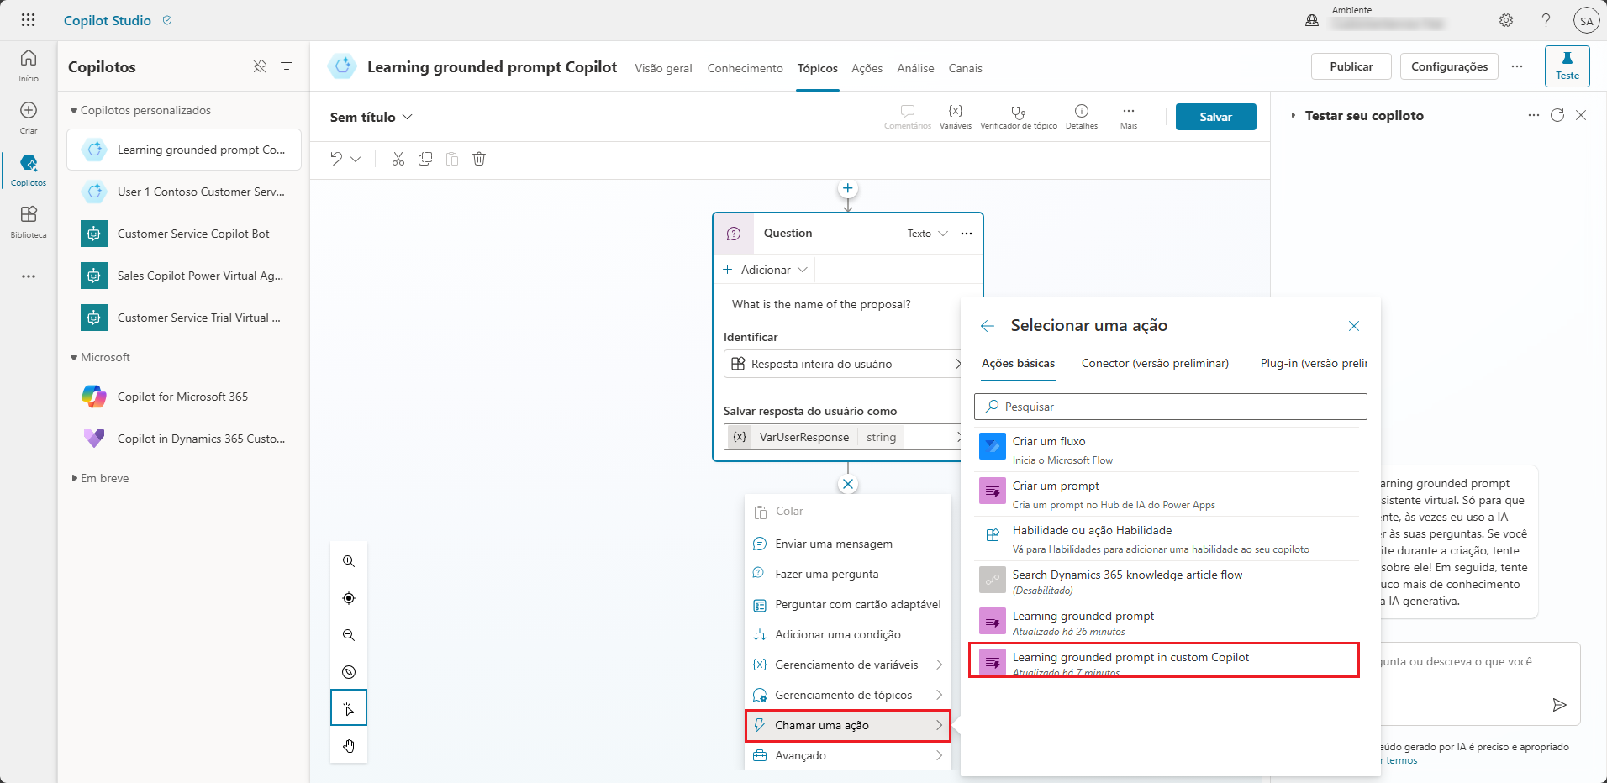Open the Mais toolbar menu
1607x783 pixels.
pos(1129,117)
